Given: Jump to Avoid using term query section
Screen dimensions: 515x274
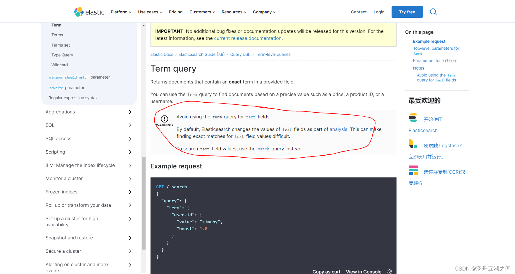Looking at the screenshot, I should coord(436,78).
